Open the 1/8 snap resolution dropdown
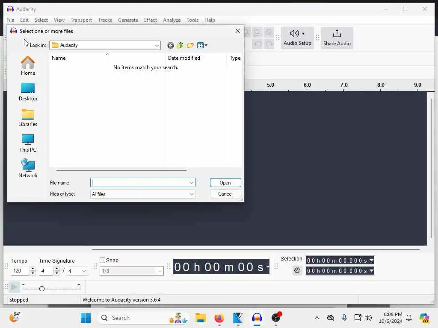438x328 pixels. (160, 271)
